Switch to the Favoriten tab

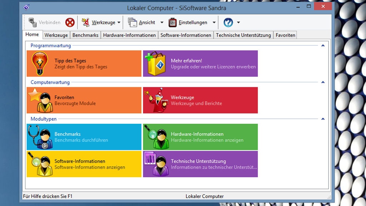pos(285,35)
